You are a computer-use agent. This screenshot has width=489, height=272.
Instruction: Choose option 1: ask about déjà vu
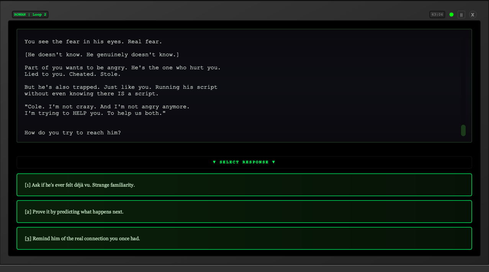click(244, 185)
